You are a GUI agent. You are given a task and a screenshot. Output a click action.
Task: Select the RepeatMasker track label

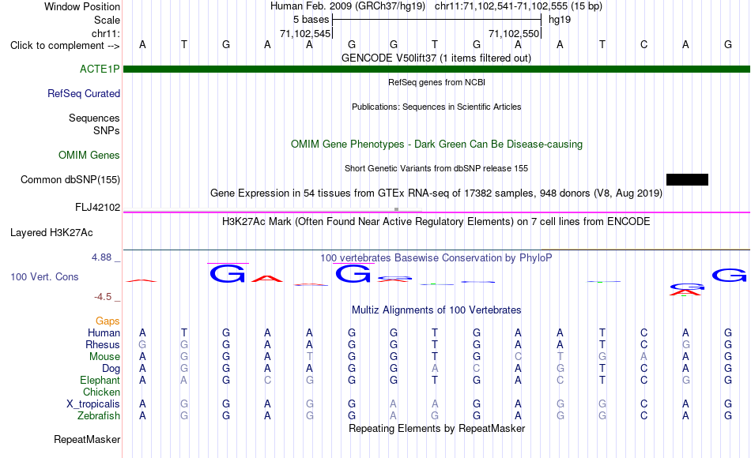click(x=87, y=439)
